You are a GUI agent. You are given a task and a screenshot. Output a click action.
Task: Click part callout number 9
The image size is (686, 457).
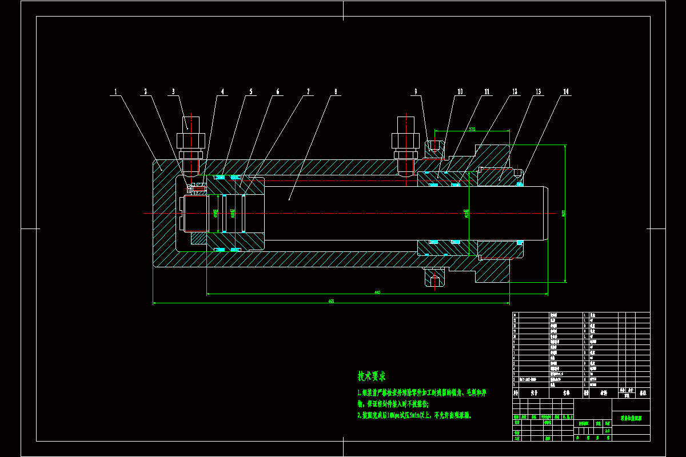[416, 91]
